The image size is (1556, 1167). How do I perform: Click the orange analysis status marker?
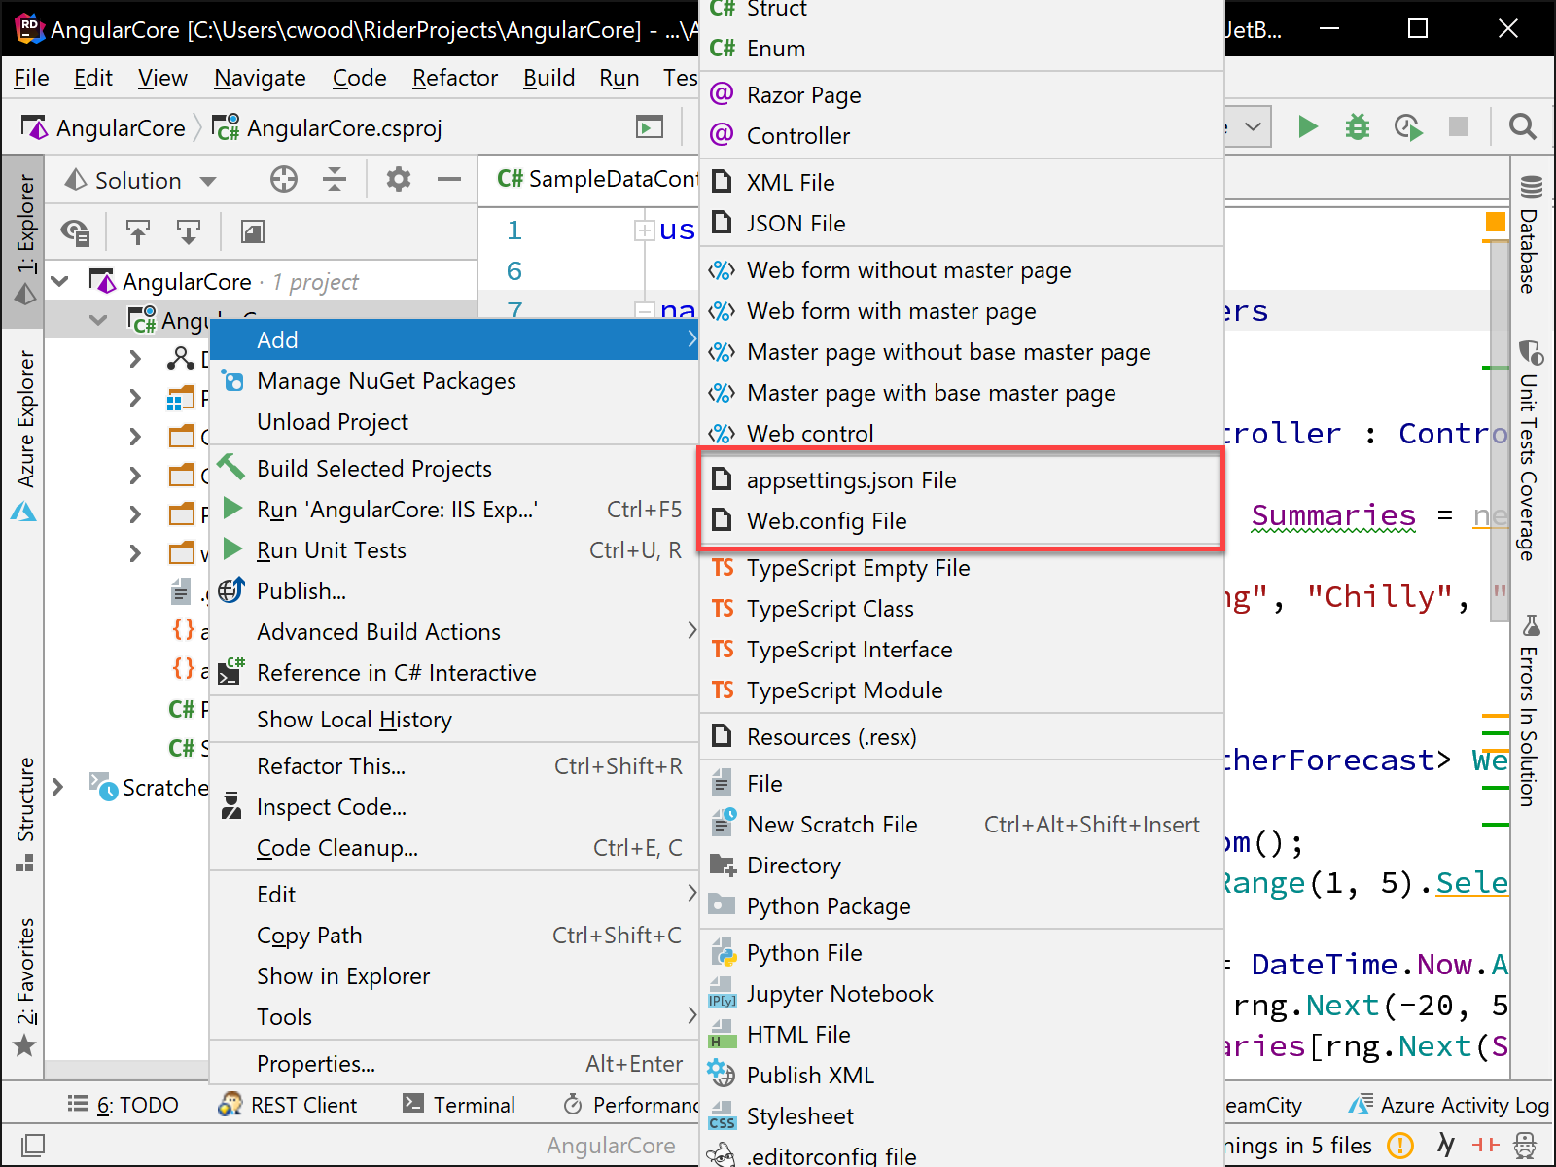[1496, 222]
